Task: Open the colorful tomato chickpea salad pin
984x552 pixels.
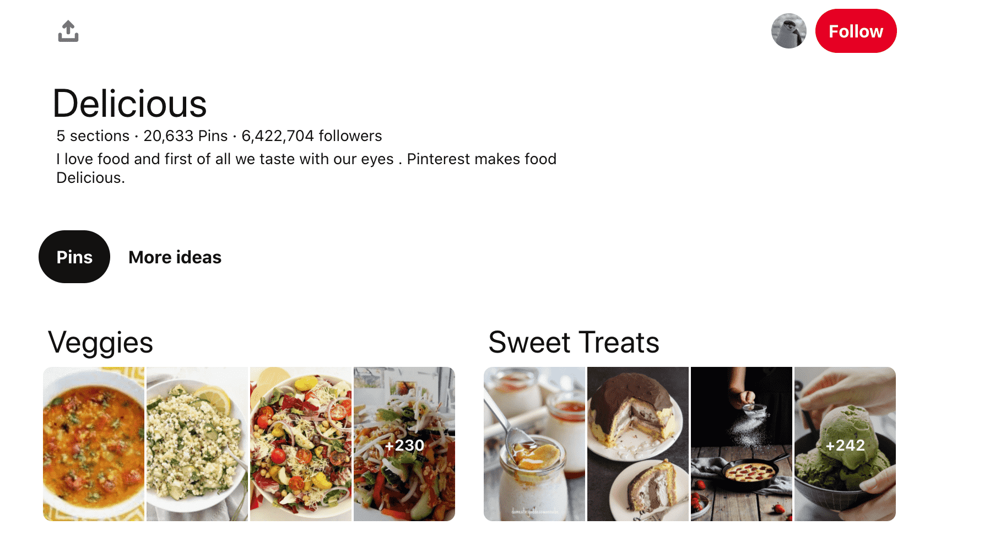Action: [301, 444]
